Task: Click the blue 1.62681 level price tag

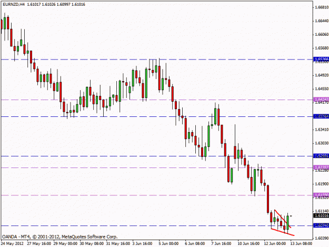Action: (x=321, y=156)
